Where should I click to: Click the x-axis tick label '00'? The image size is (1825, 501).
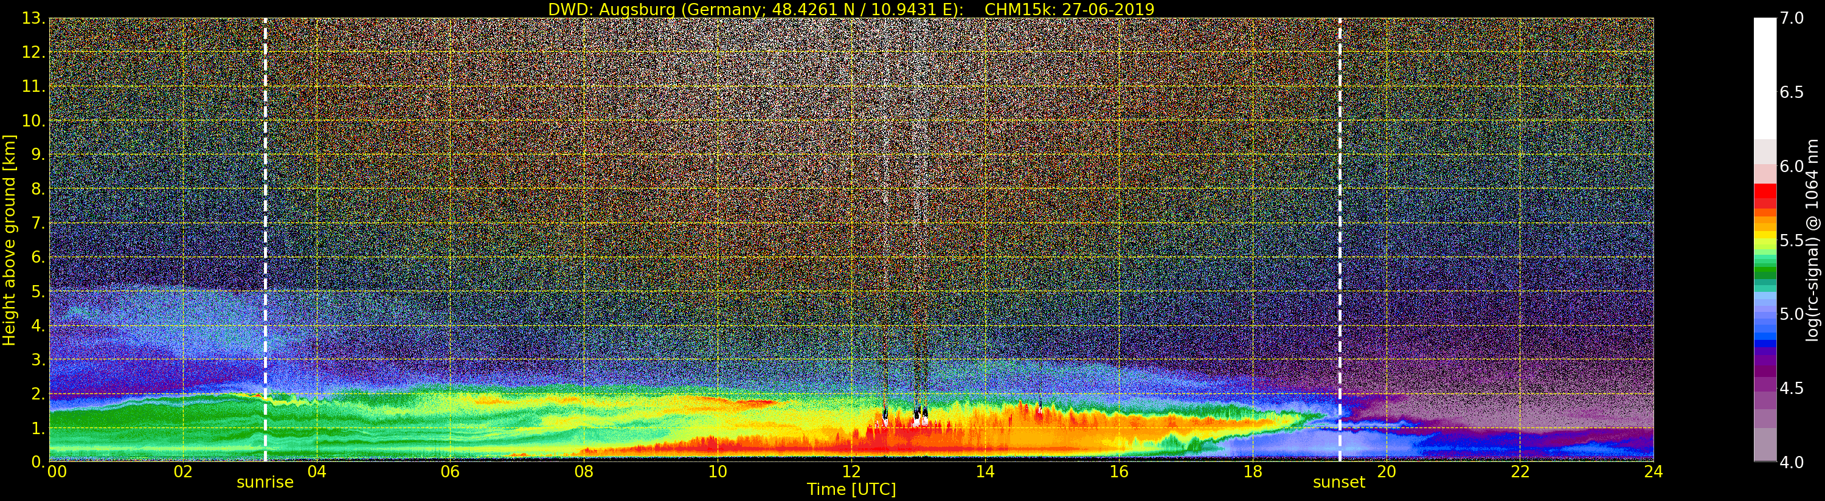click(57, 471)
